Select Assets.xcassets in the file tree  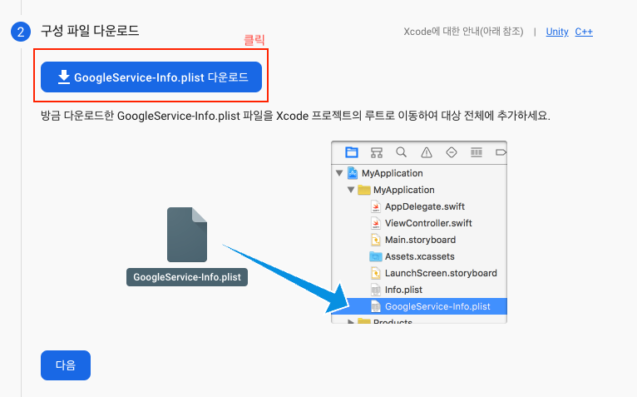point(419,256)
